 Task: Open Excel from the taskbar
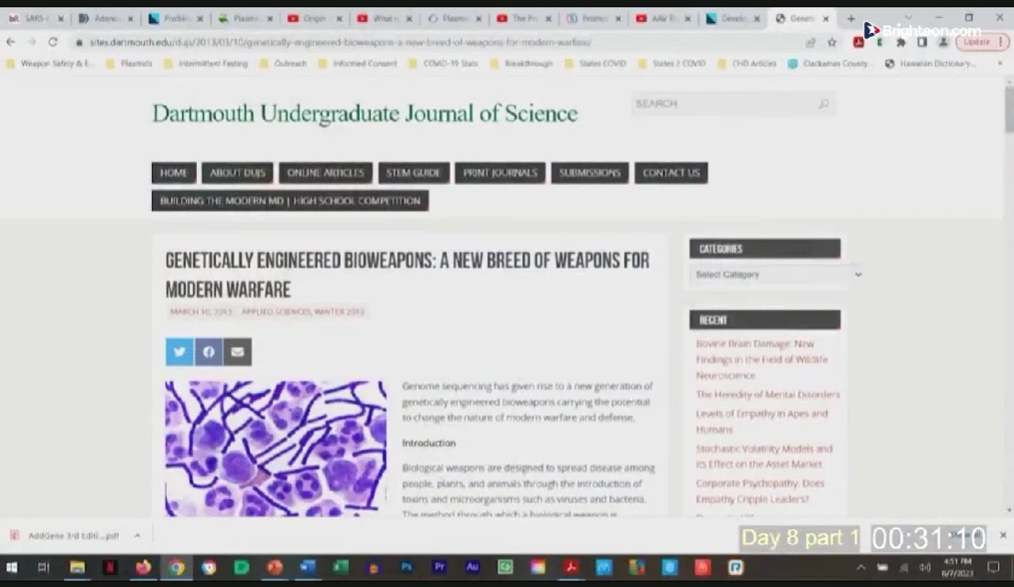point(340,568)
